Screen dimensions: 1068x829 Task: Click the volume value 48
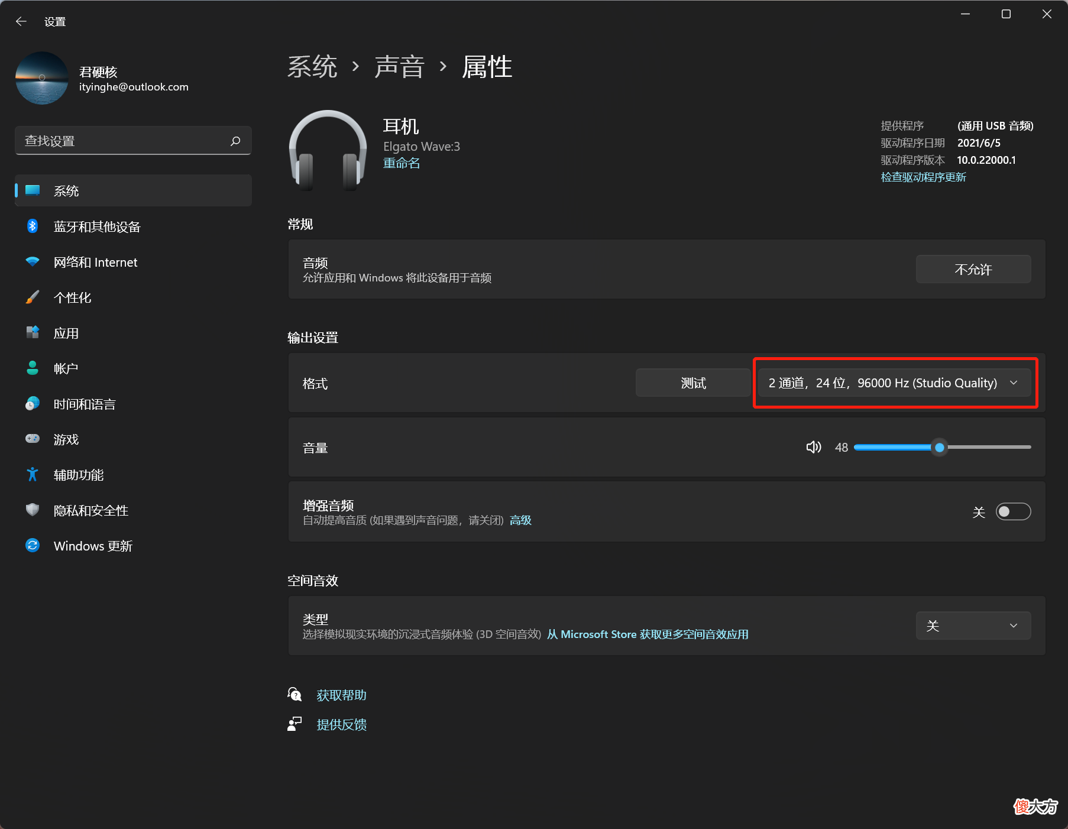[x=841, y=448]
